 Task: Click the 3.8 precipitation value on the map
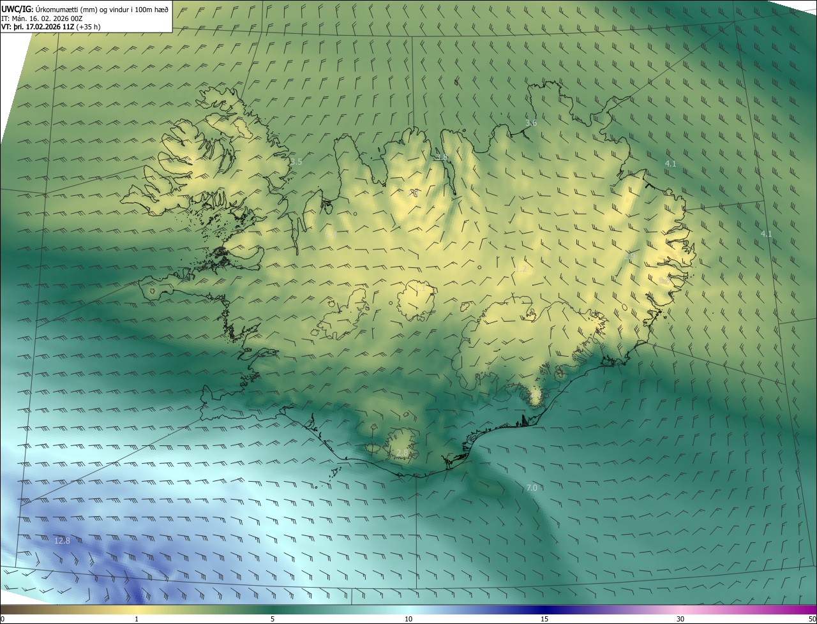(441, 157)
